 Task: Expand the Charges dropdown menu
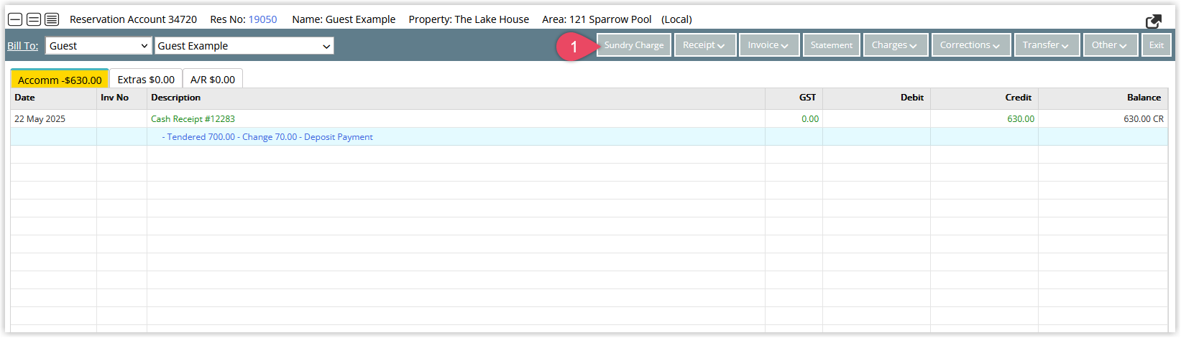[x=896, y=45]
